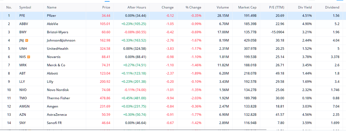Click the Thermo Fisher company name

pyautogui.click(x=59, y=98)
